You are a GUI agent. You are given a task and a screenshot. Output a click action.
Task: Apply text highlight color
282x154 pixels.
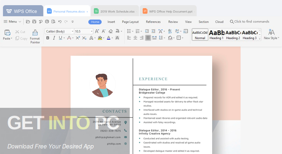click(x=100, y=38)
